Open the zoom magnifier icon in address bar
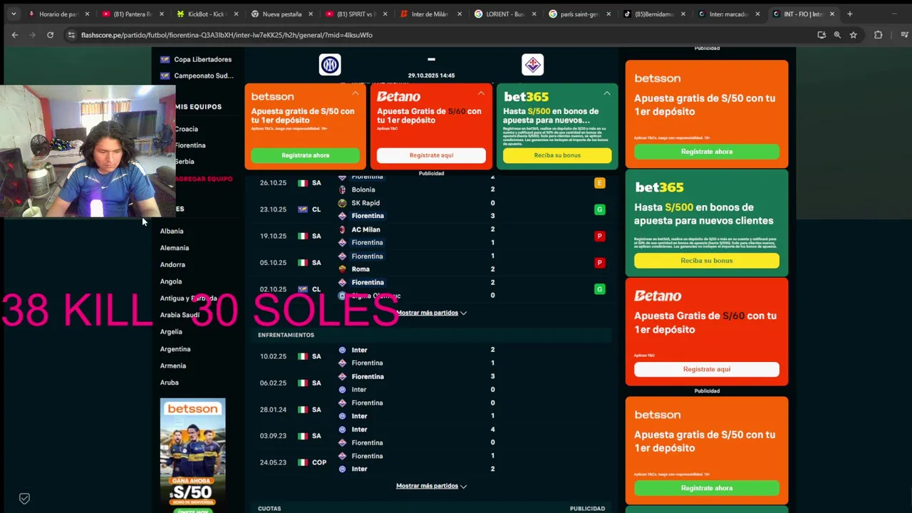Viewport: 912px width, 513px height. [837, 35]
